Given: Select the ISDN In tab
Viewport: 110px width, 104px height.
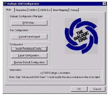Looking at the screenshot, I should pyautogui.click(x=33, y=10).
